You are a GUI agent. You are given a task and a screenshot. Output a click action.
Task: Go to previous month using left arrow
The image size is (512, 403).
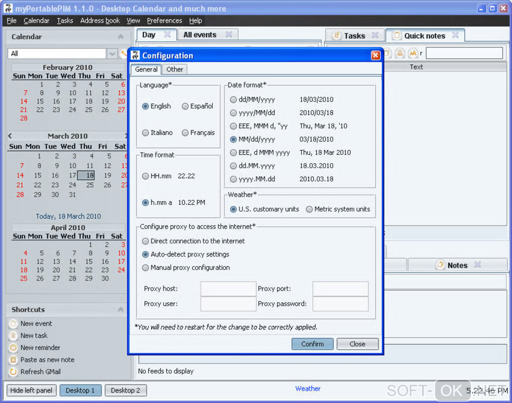[10, 136]
